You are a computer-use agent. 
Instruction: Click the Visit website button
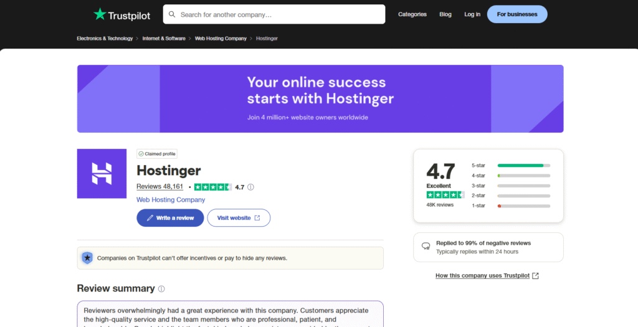click(x=239, y=218)
